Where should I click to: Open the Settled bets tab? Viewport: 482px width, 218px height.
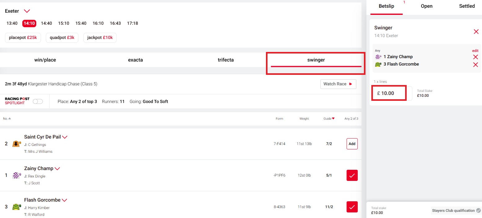(467, 6)
